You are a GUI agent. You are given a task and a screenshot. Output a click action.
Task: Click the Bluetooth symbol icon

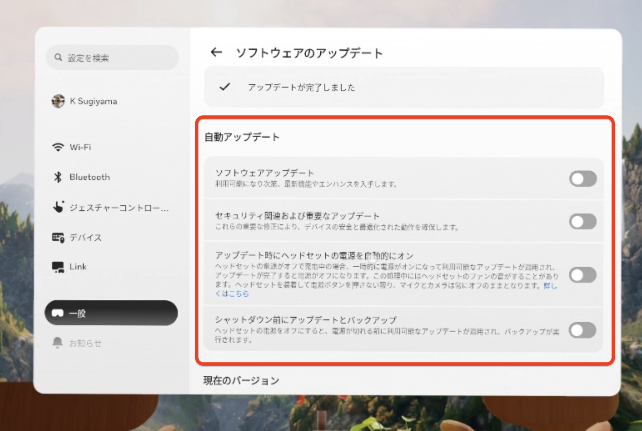tap(58, 177)
